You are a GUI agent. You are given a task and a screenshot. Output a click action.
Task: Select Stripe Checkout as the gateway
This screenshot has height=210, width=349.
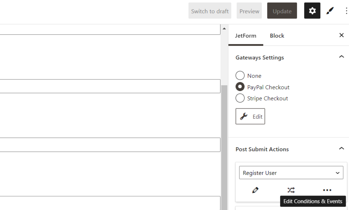(x=240, y=98)
